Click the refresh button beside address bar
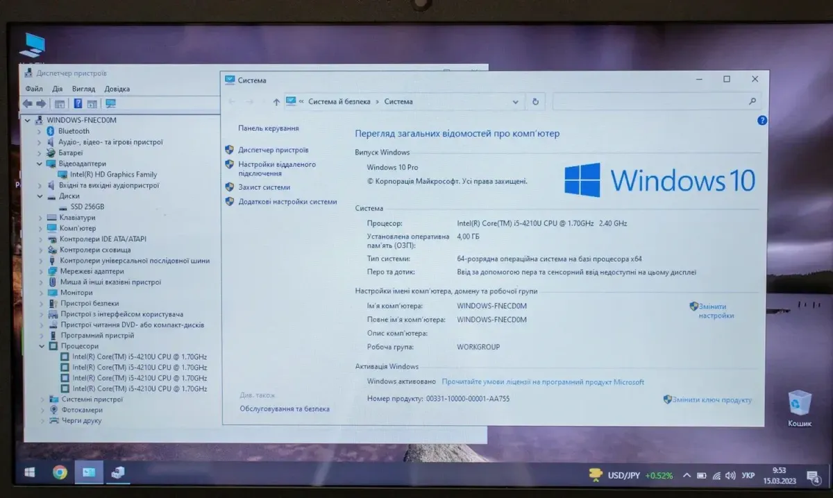The height and width of the screenshot is (498, 833). [x=535, y=101]
